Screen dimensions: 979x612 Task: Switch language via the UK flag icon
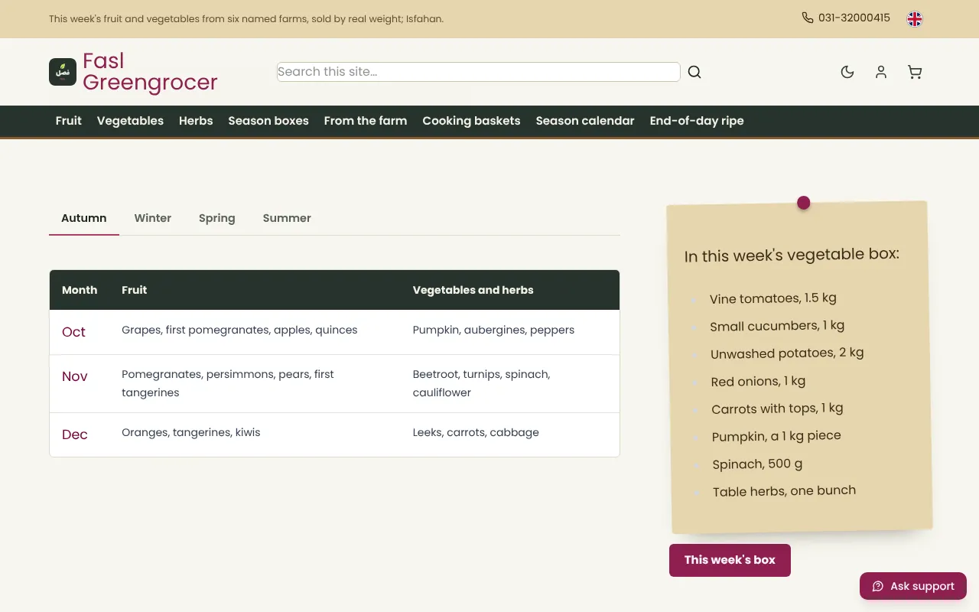coord(915,19)
